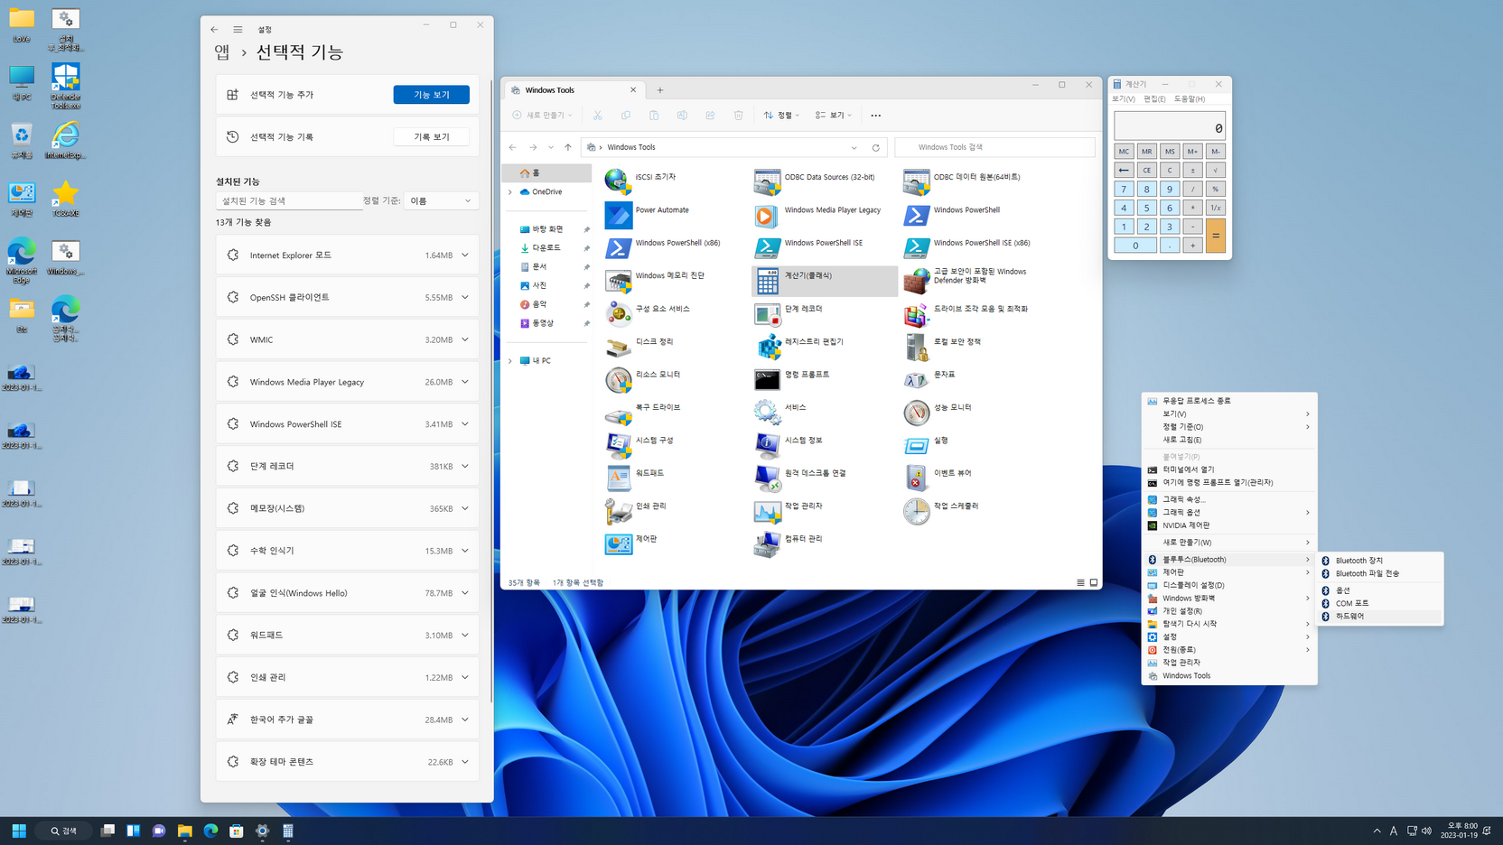Open Power Automate icon

click(619, 214)
